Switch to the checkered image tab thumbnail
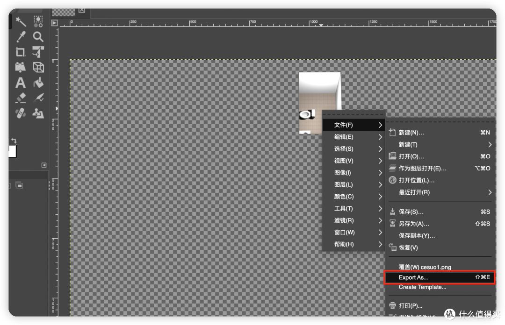Viewport: 505px width, 325px height. click(64, 12)
